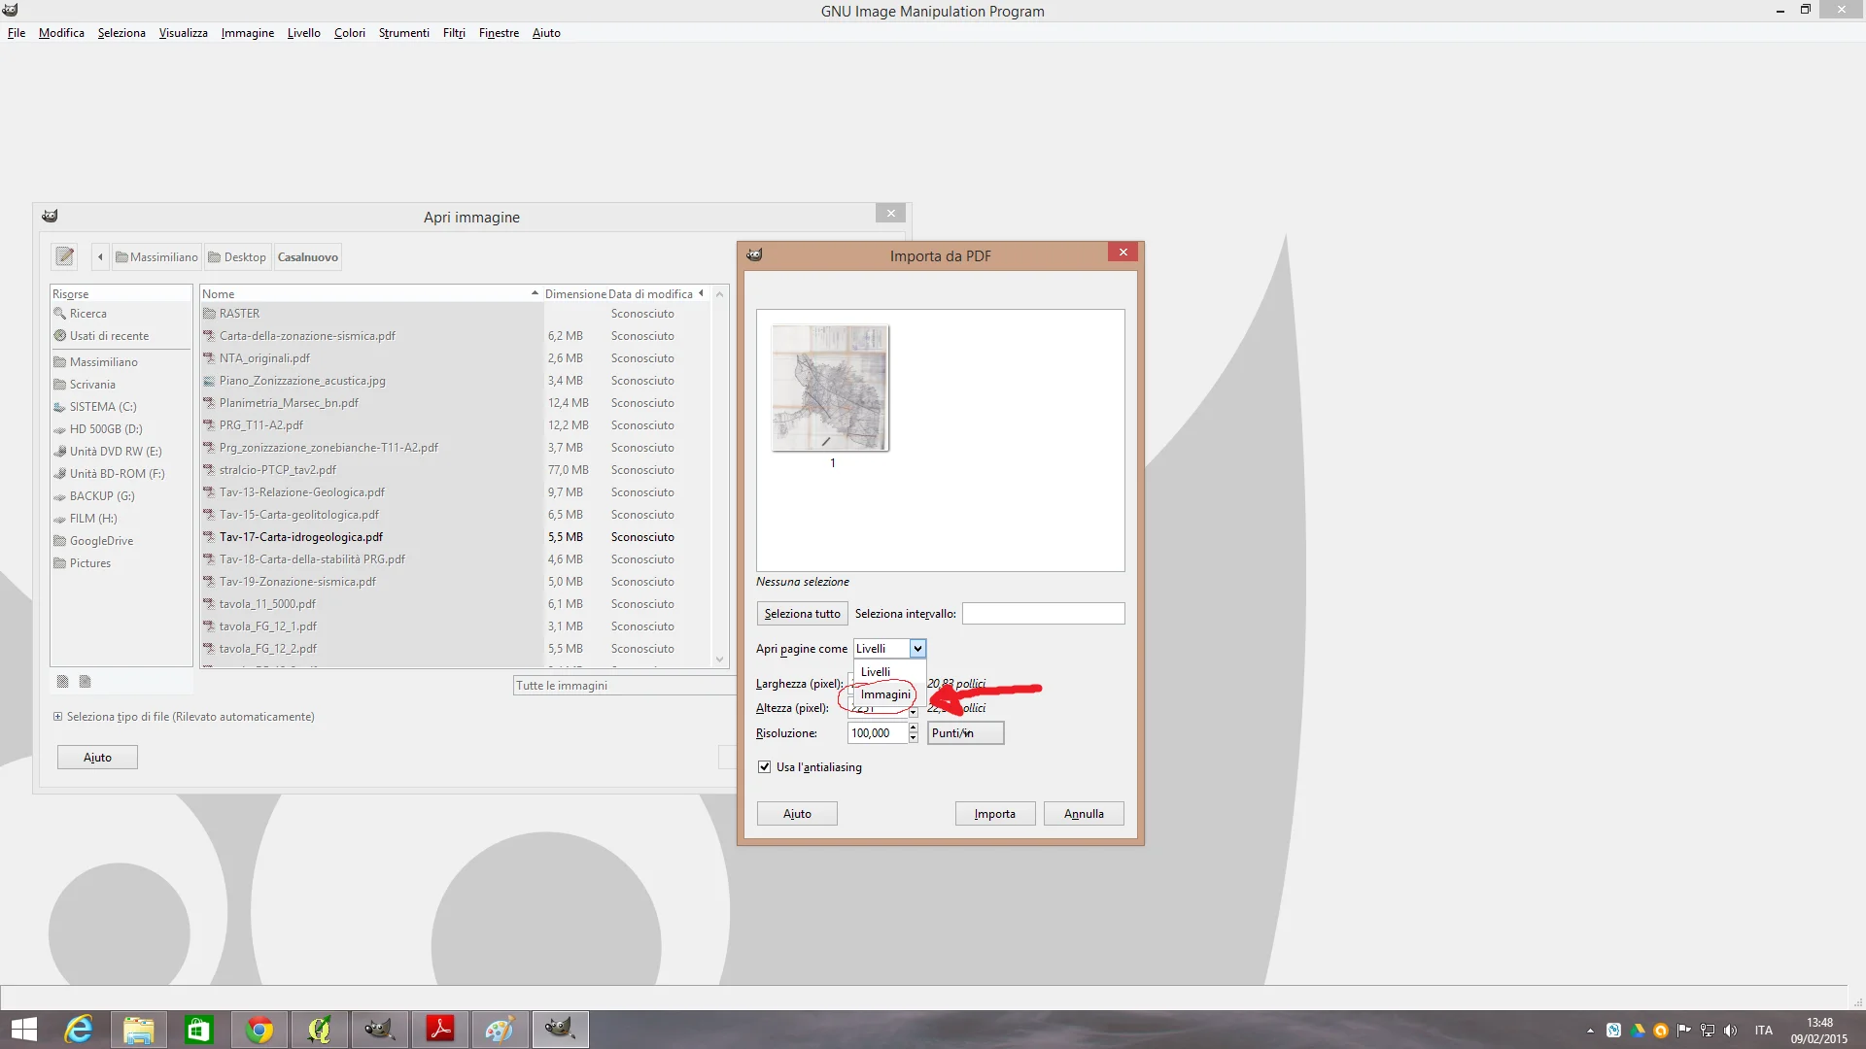Select stralcio-PTCP_tav2.pdf file
This screenshot has width=1866, height=1049.
(x=455, y=470)
